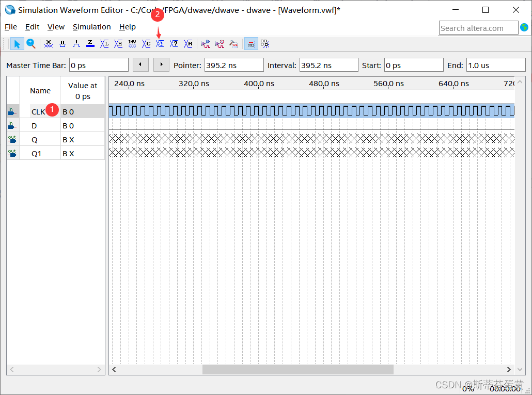Open the Edit menu
This screenshot has height=395, width=532.
click(x=32, y=27)
